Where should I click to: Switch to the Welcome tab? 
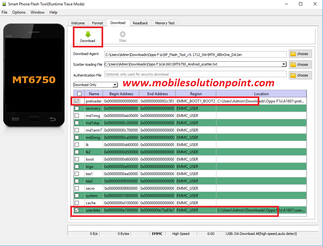pos(78,23)
